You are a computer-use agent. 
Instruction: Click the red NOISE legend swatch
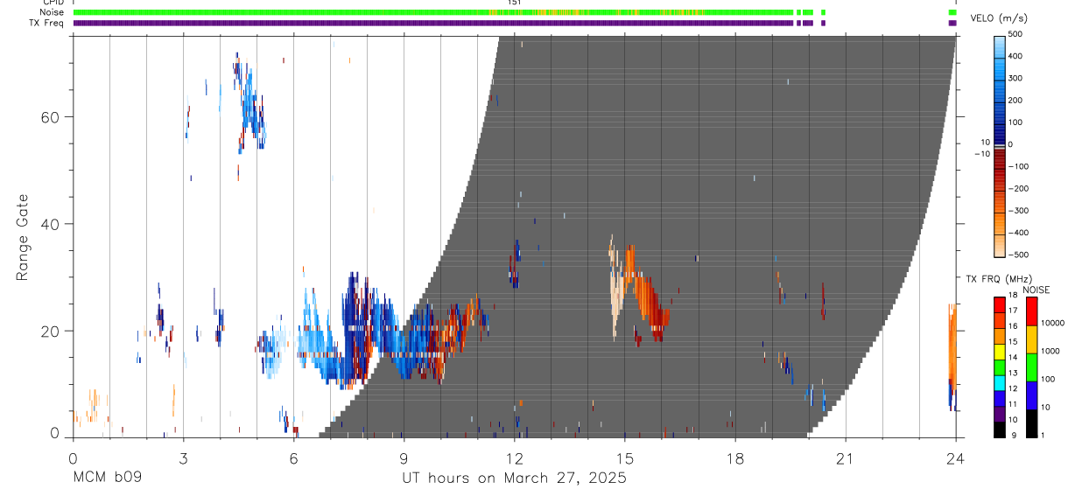coord(1031,311)
